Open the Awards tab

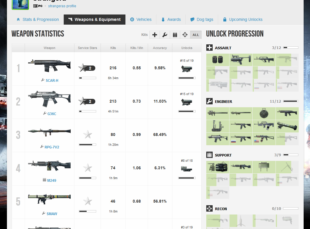click(171, 19)
